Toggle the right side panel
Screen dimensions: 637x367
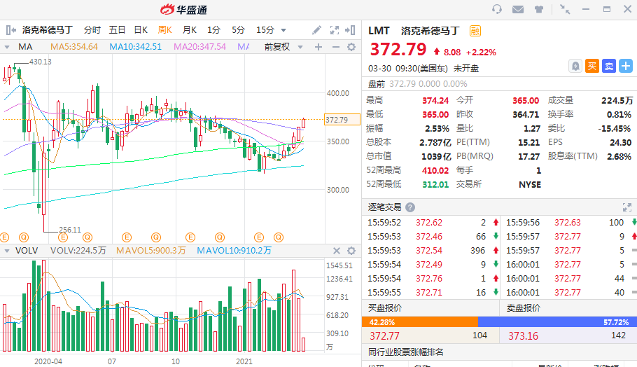coord(351,30)
